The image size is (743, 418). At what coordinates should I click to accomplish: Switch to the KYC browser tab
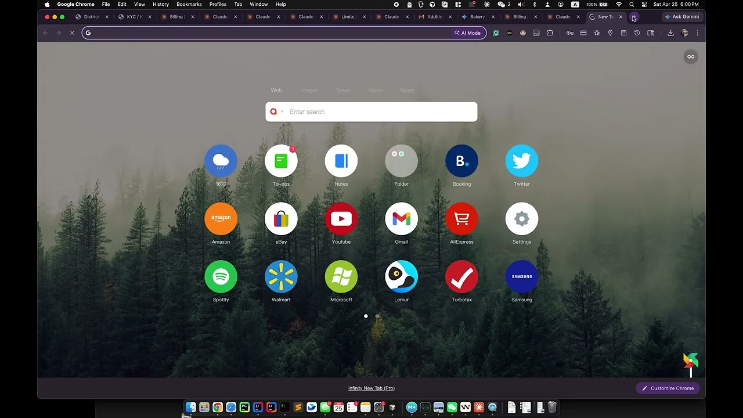pos(134,17)
